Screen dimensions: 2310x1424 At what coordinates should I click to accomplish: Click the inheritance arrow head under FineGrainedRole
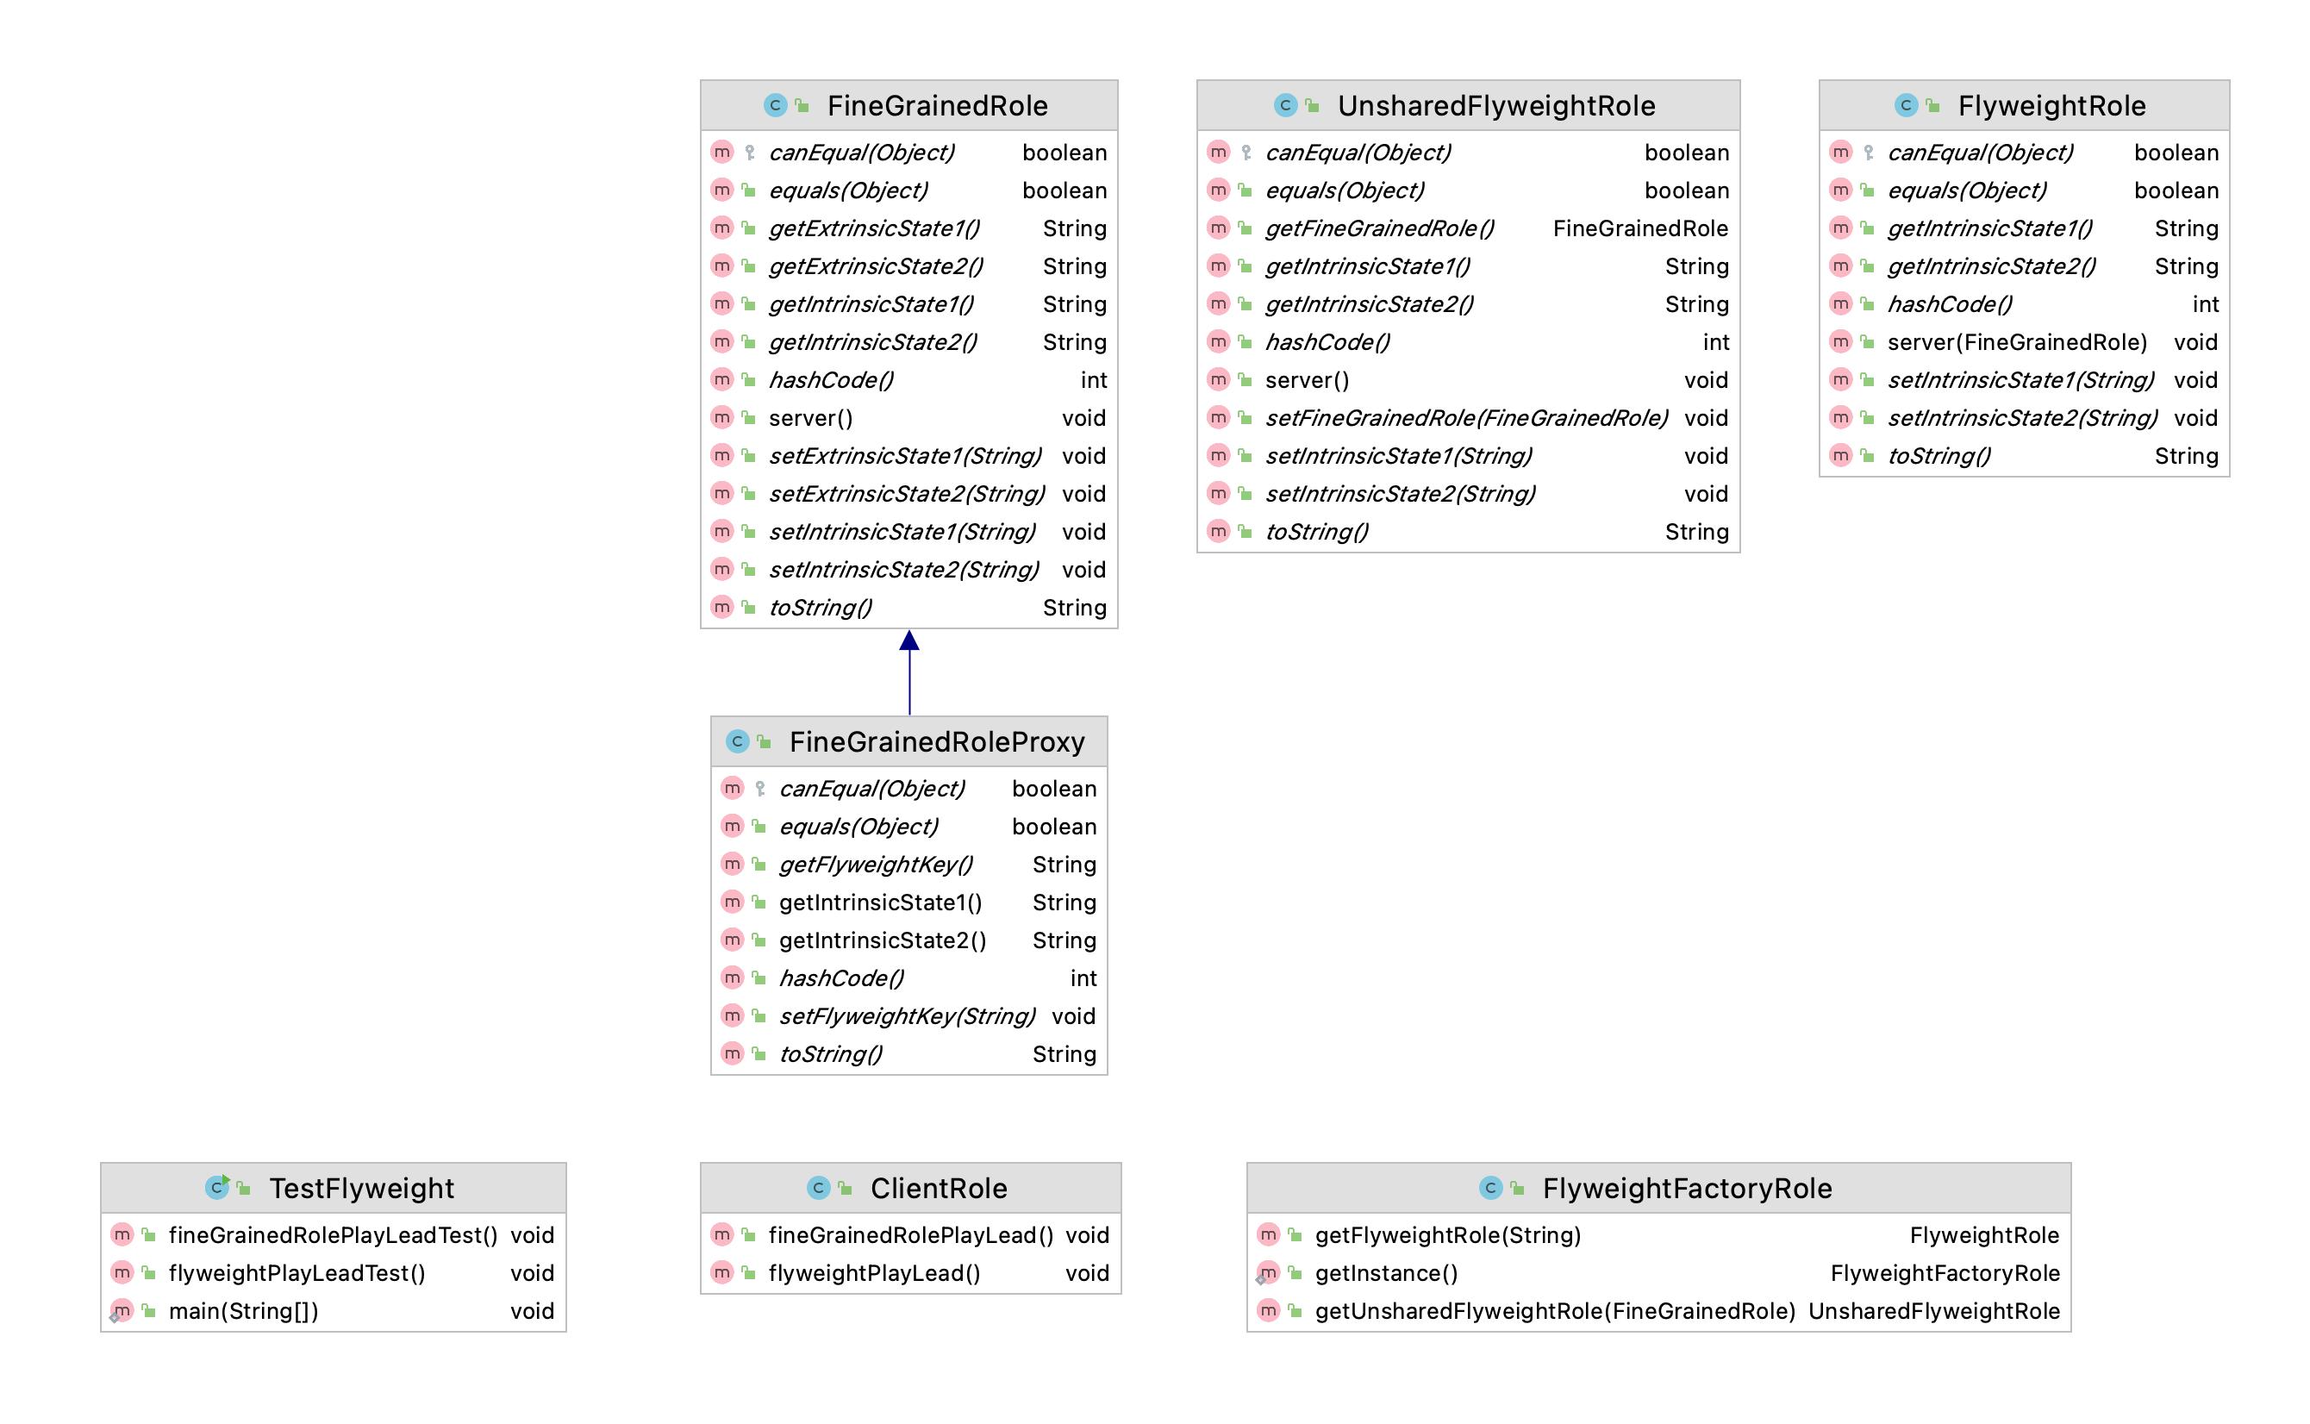908,641
